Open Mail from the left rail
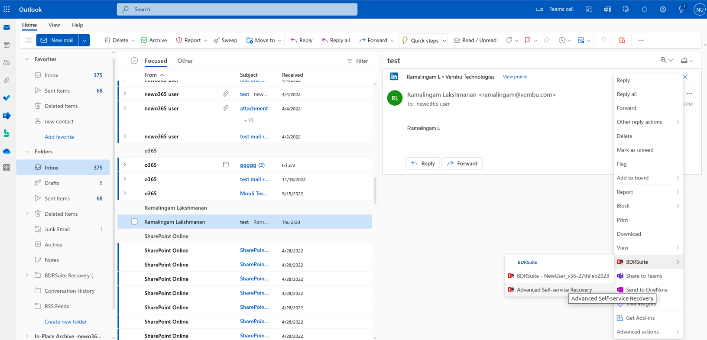Image resolution: width=707 pixels, height=340 pixels. point(6,27)
